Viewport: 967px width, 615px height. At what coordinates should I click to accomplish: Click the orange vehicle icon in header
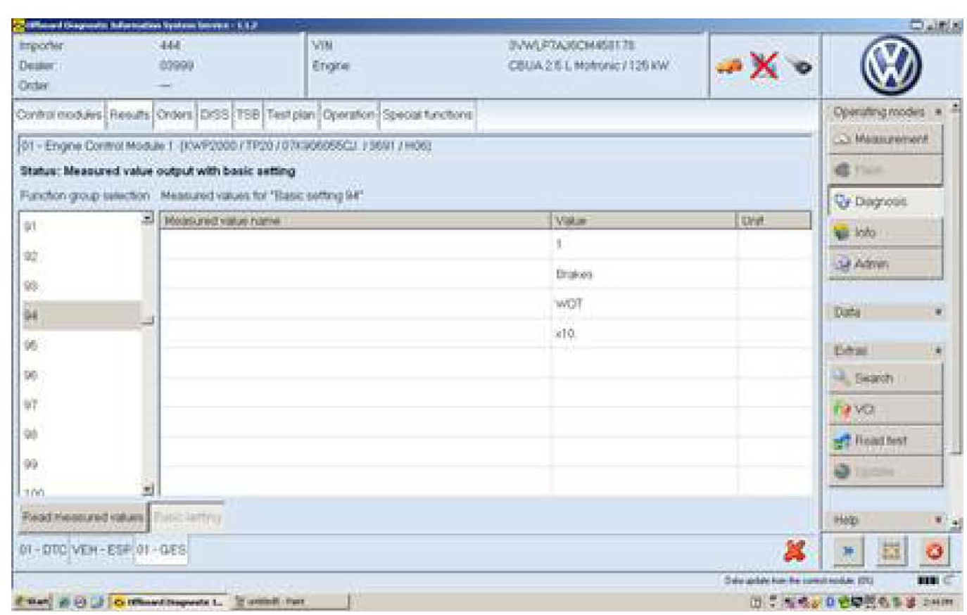(729, 66)
